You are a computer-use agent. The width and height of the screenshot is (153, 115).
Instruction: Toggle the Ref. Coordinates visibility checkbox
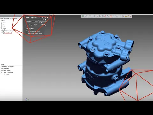[1, 73]
